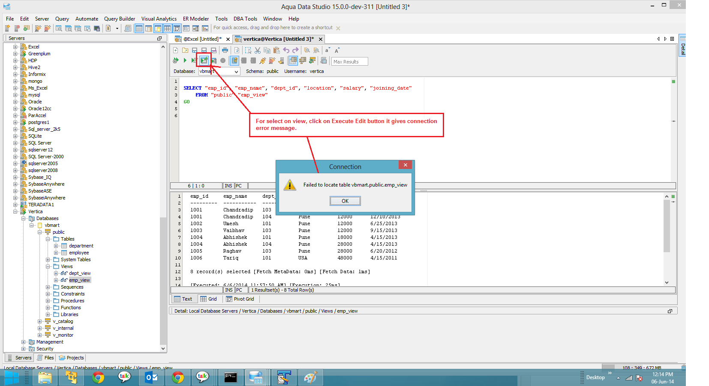
Task: Click the Execute Explain plan icon
Action: pyautogui.click(x=213, y=60)
